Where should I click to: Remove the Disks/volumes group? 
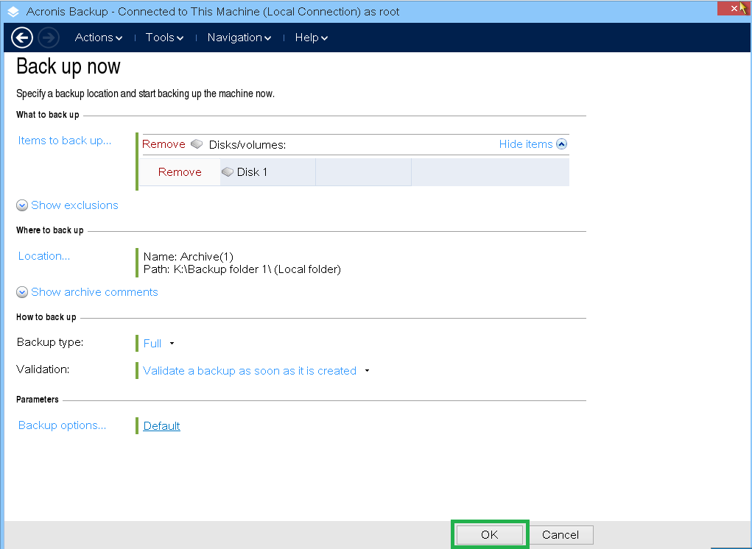point(164,144)
